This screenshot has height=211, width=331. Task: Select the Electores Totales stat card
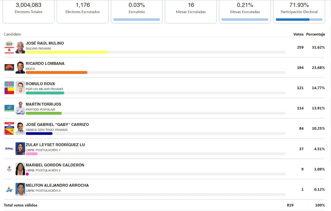[28, 11]
